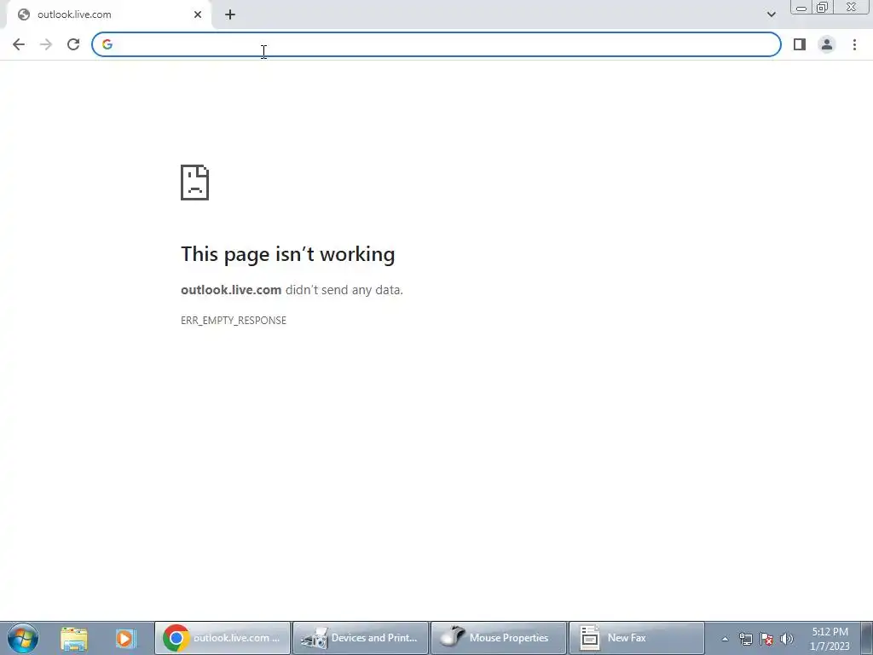Open the Chrome profile avatar menu
873x655 pixels.
(x=827, y=44)
